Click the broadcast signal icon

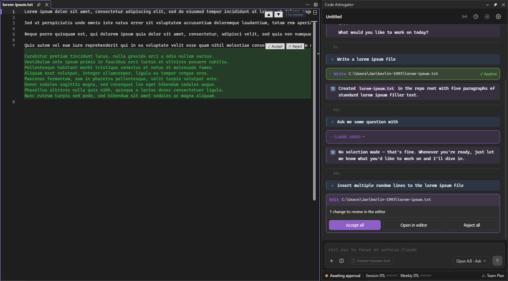point(465,17)
